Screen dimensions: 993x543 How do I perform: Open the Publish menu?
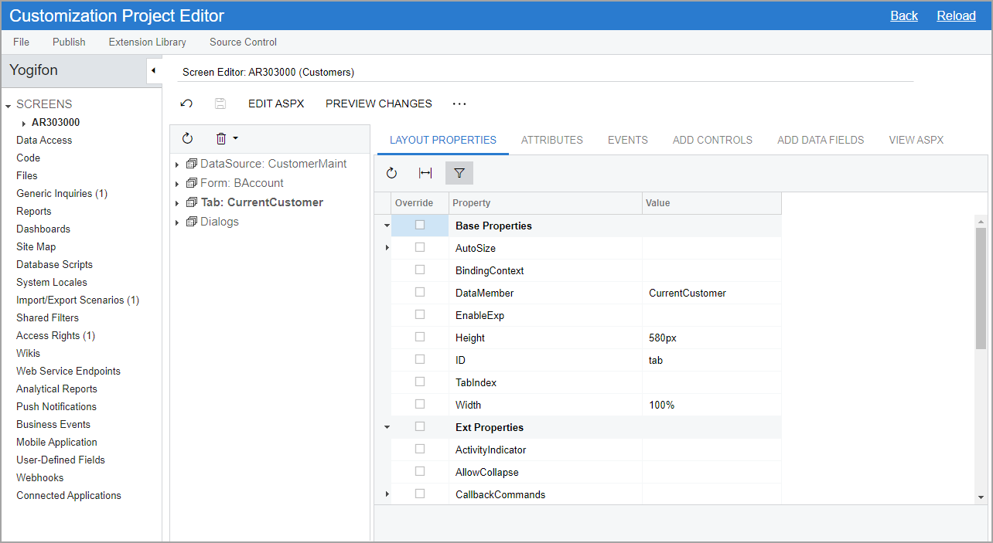[69, 42]
